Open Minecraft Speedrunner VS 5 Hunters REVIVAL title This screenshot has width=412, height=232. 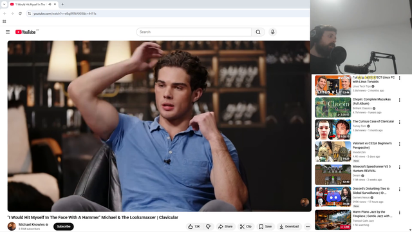(371, 169)
